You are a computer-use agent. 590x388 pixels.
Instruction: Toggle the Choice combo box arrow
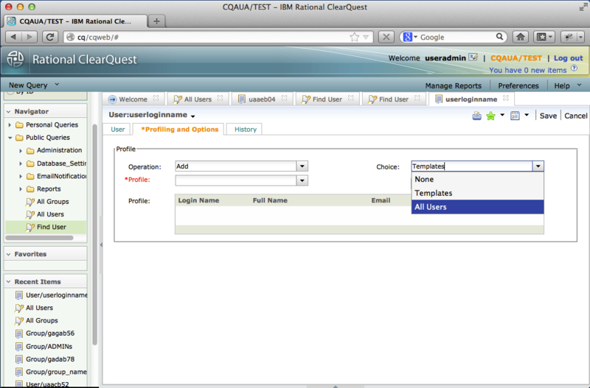538,166
